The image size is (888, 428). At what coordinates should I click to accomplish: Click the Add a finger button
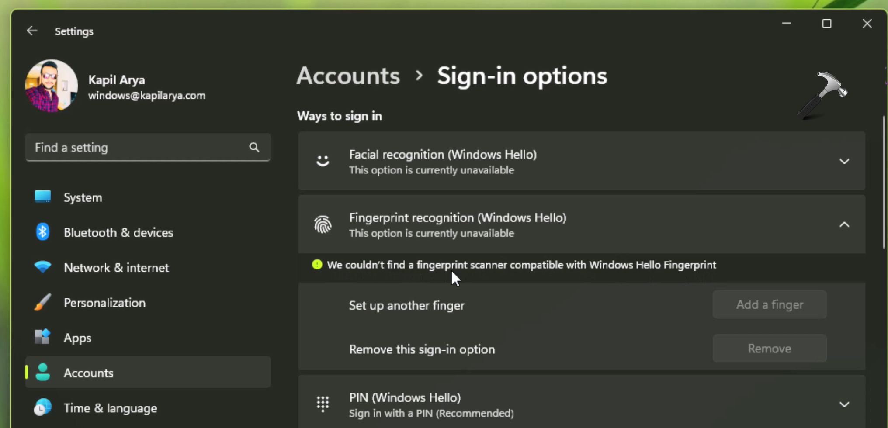click(x=770, y=304)
